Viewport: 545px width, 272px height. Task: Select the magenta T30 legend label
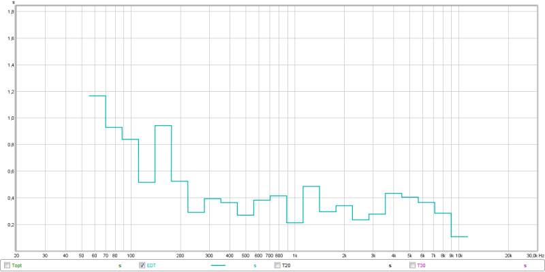421,265
